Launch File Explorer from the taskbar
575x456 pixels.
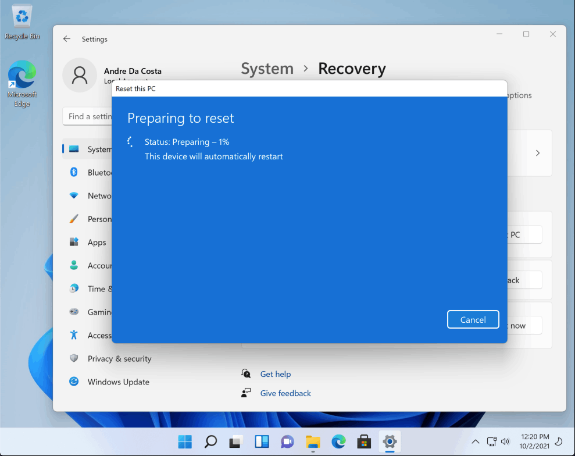(x=313, y=441)
